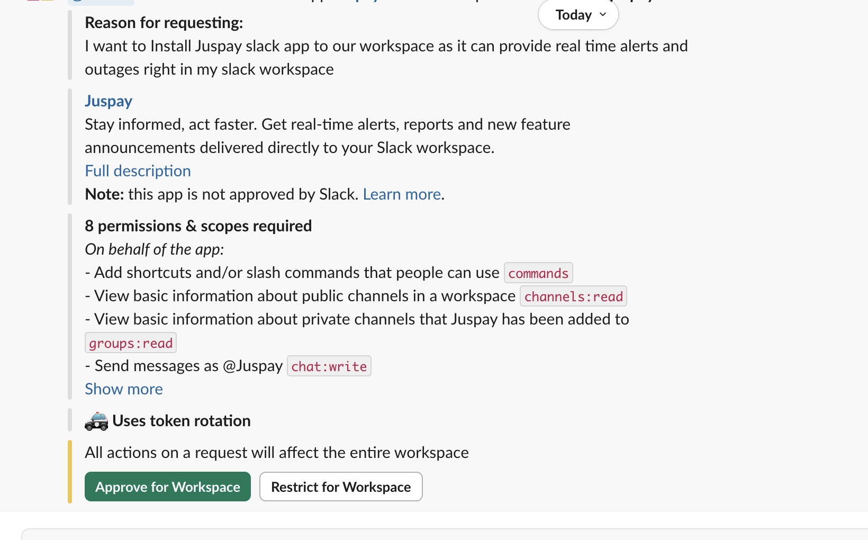This screenshot has width=868, height=540.
Task: Click the workspace-wide actions warning text
Action: click(x=276, y=453)
